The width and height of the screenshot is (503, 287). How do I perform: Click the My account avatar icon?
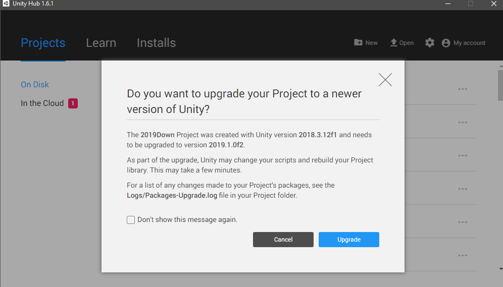(446, 43)
